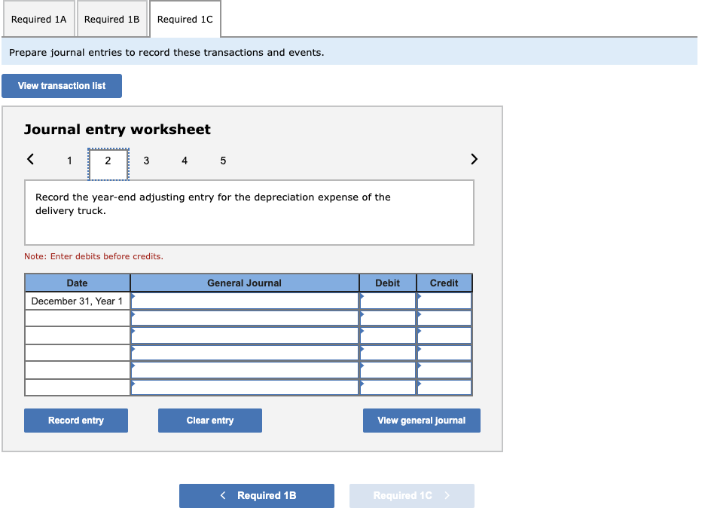Screen dimensions: 705x514
Task: Click Debit field in December 31 row
Action: [x=388, y=301]
